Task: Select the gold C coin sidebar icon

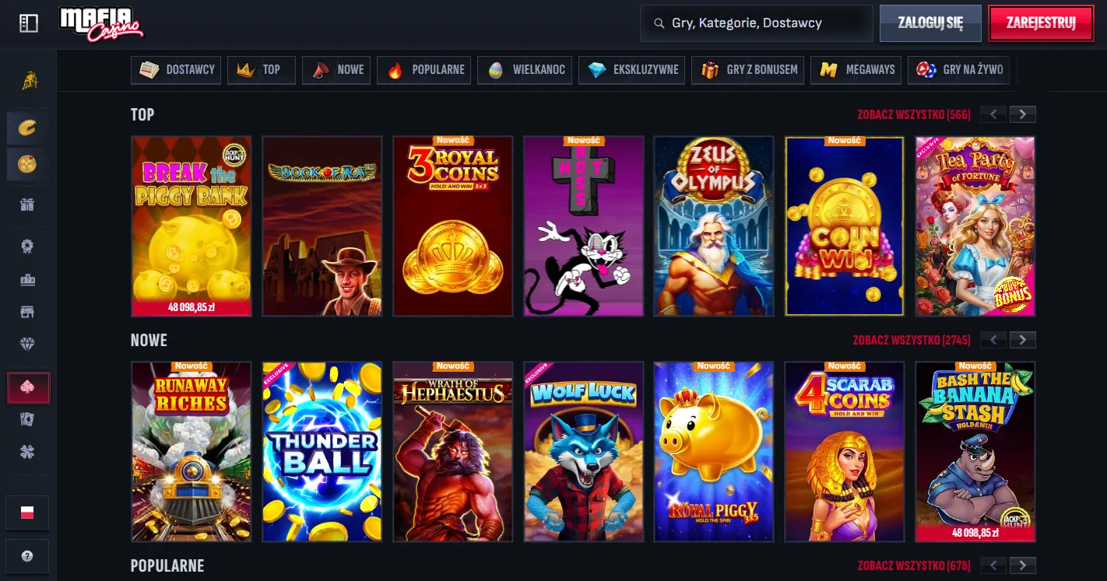Action: tap(29, 128)
